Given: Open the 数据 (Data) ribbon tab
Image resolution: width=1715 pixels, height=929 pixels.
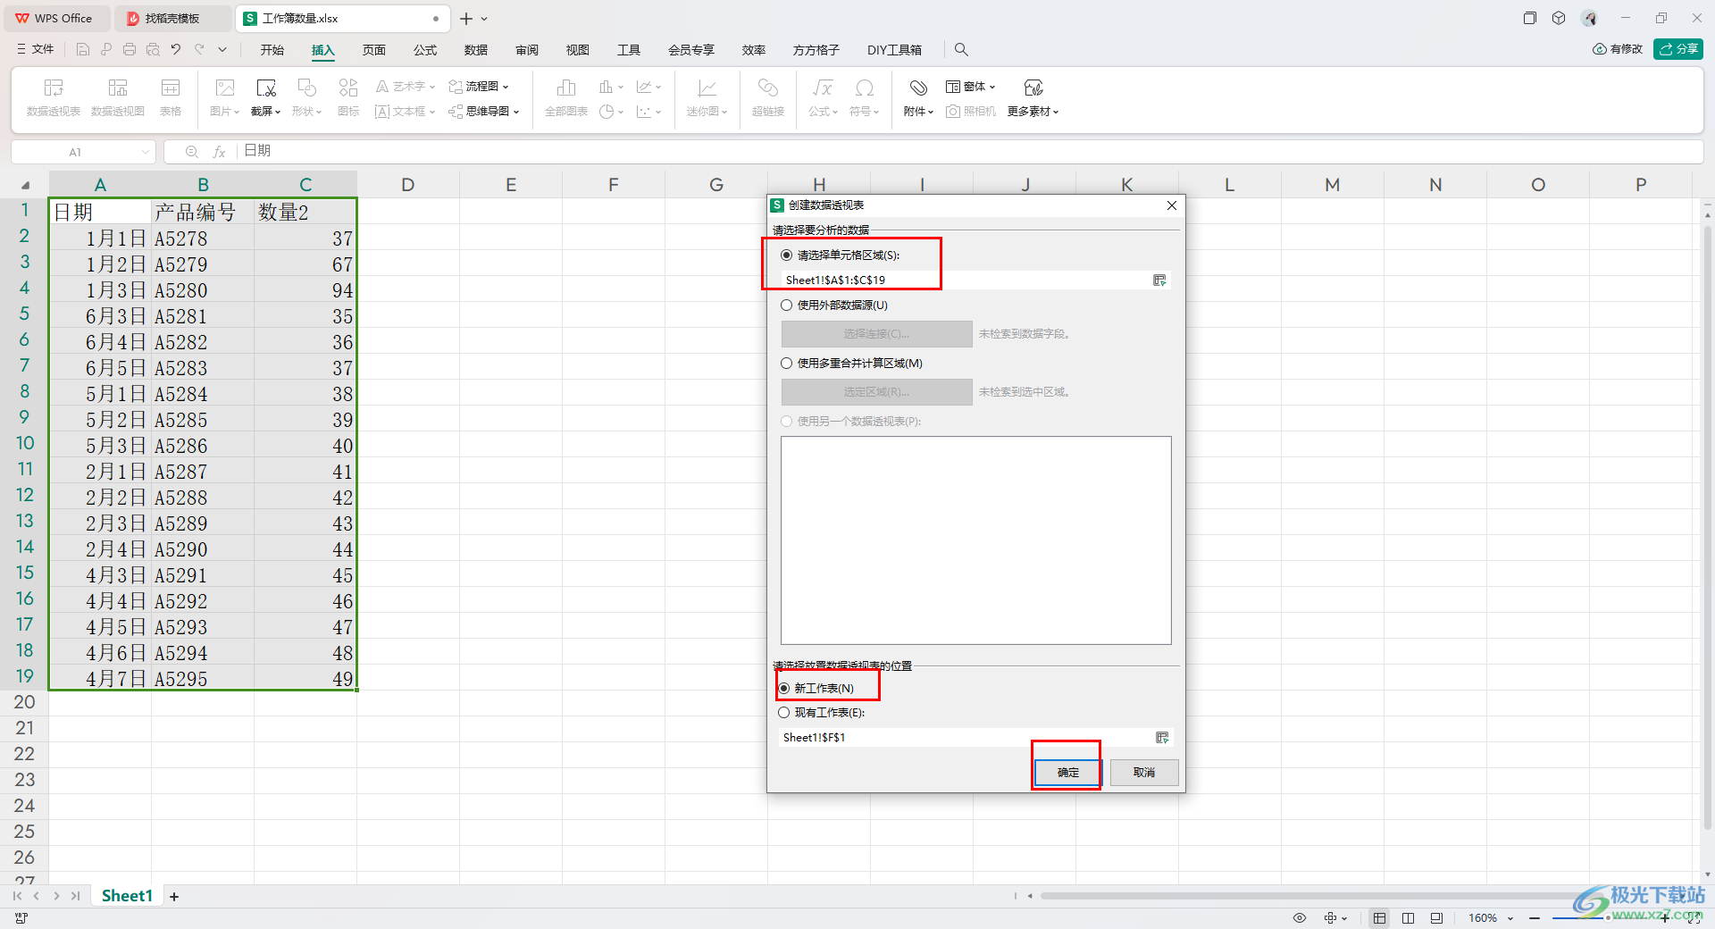Looking at the screenshot, I should click(x=476, y=50).
